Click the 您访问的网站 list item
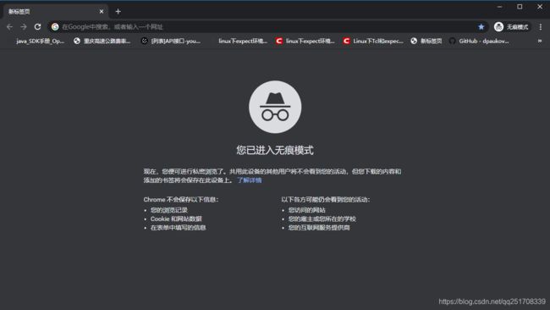 pos(307,210)
